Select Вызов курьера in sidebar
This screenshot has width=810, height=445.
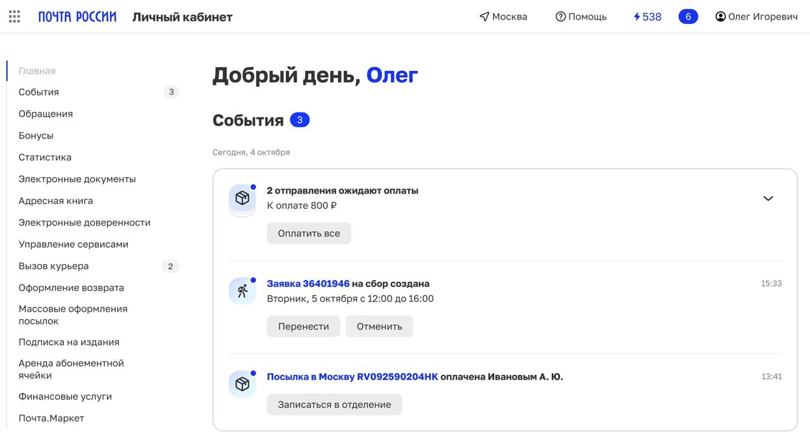pyautogui.click(x=54, y=266)
